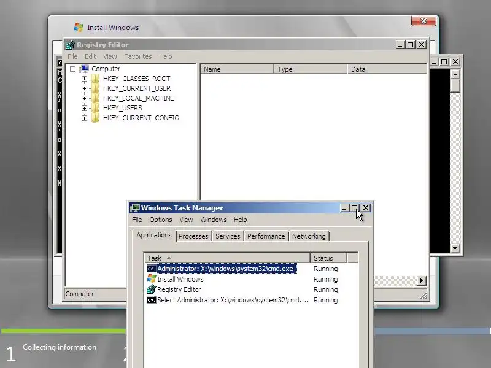Select HKEY_CURRENT_CONFIG label in tree
Screen dimensions: 491x368
141,118
